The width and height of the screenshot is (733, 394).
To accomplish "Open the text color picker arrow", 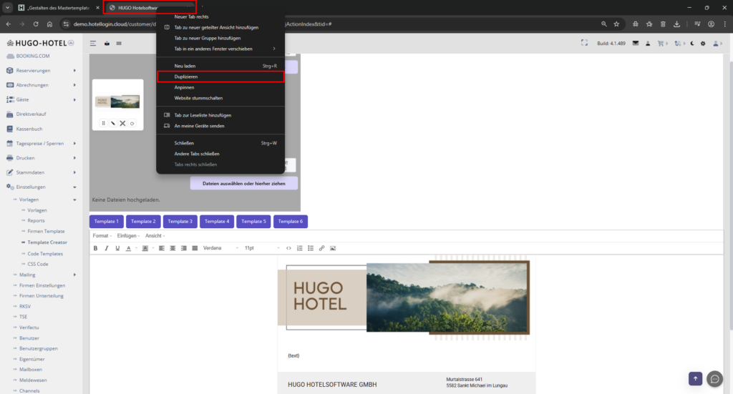I will (136, 248).
